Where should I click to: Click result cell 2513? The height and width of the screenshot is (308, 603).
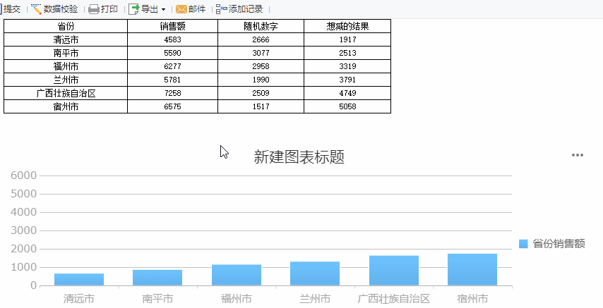point(347,53)
